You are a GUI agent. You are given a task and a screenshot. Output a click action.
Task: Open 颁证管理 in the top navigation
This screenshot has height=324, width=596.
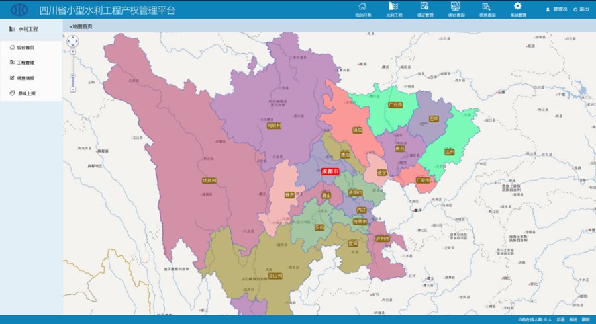pyautogui.click(x=424, y=9)
